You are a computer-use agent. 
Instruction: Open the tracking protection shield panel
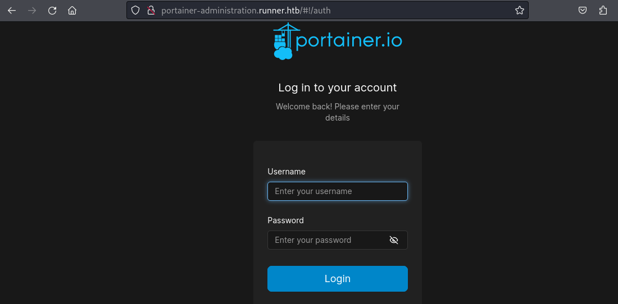pyautogui.click(x=135, y=10)
